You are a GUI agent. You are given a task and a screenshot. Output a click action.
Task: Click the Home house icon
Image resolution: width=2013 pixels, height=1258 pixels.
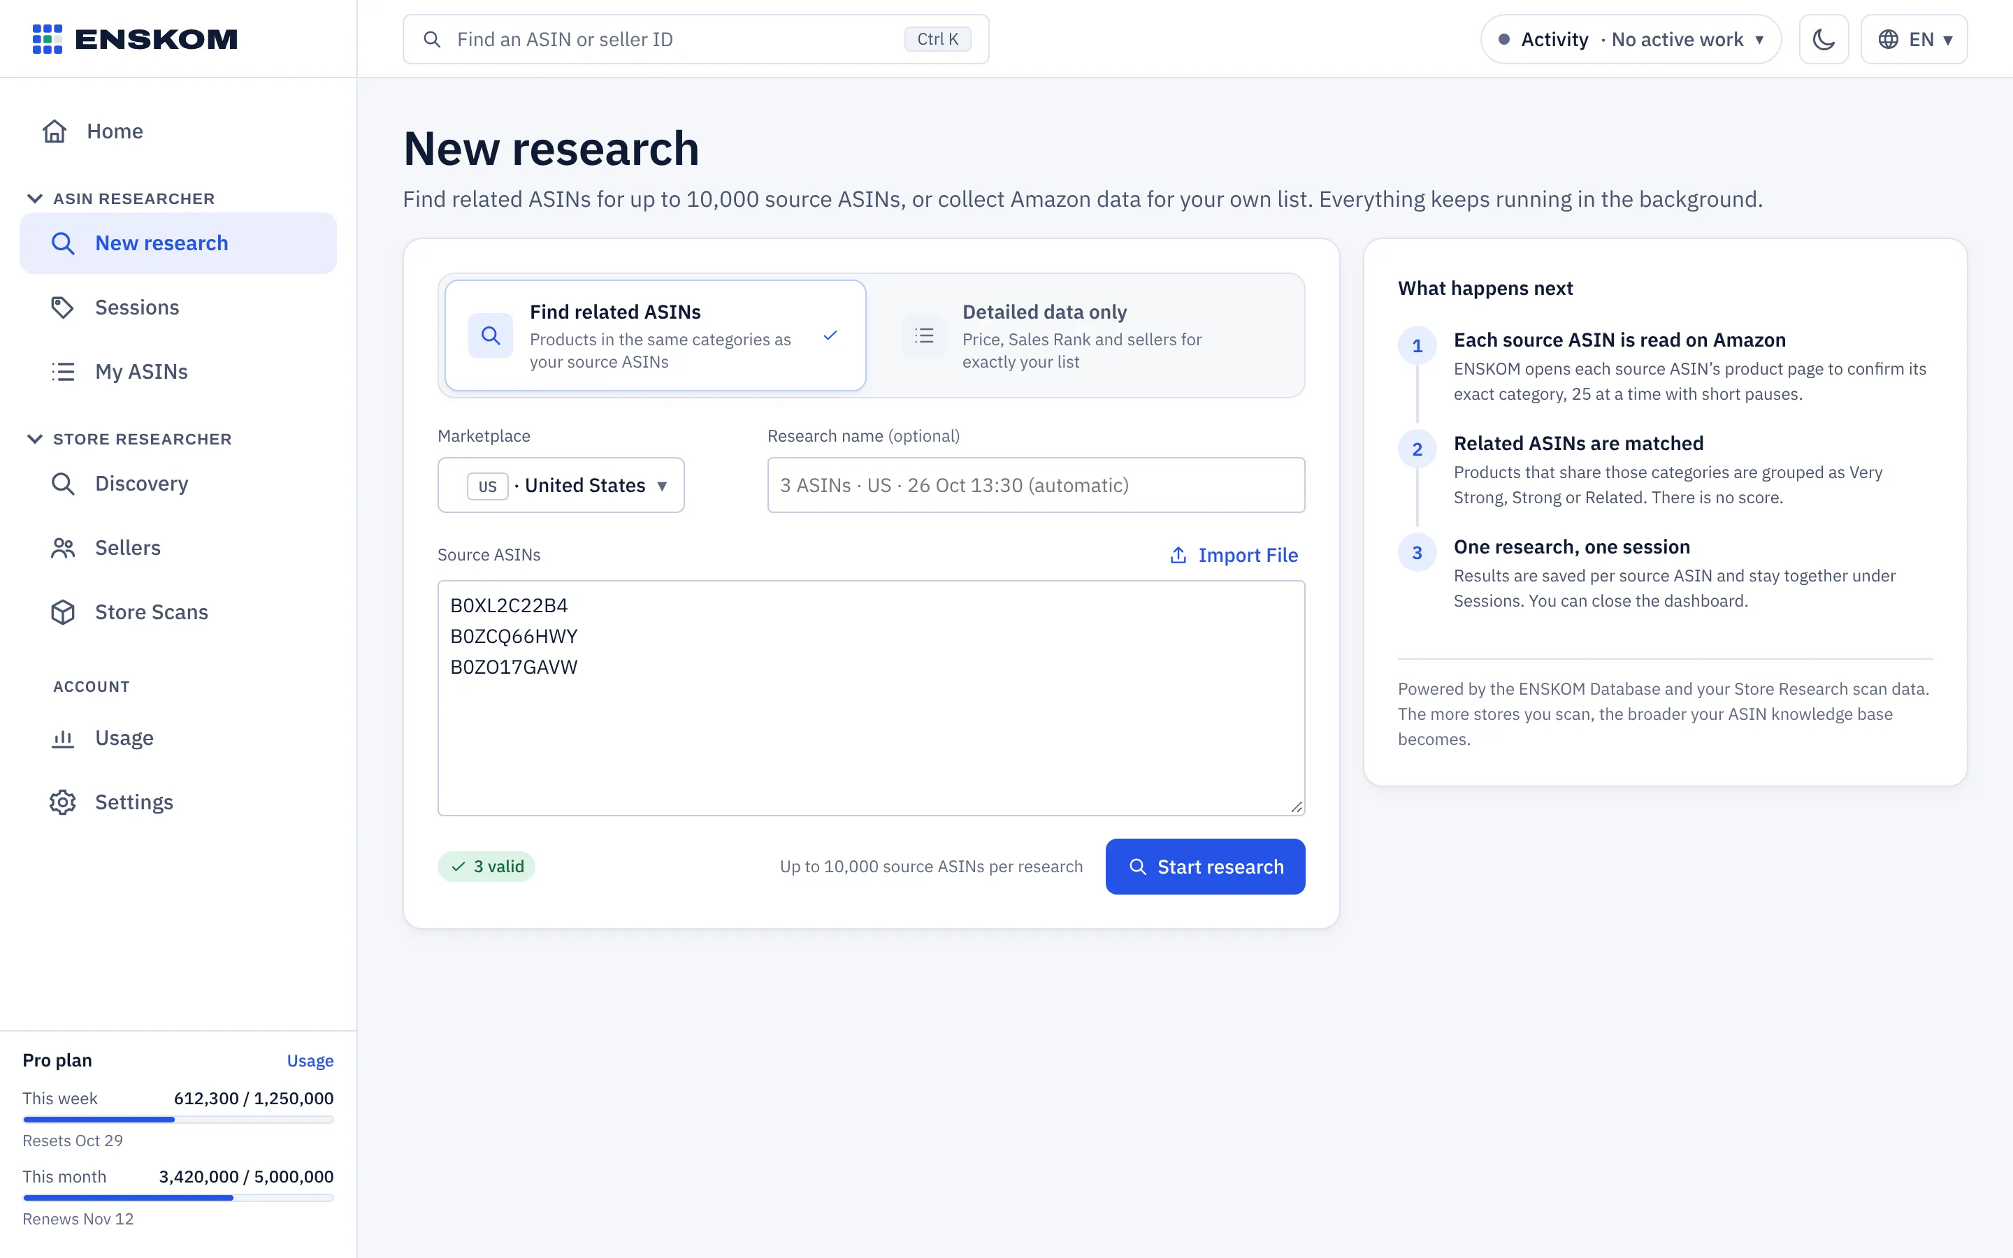pyautogui.click(x=55, y=131)
